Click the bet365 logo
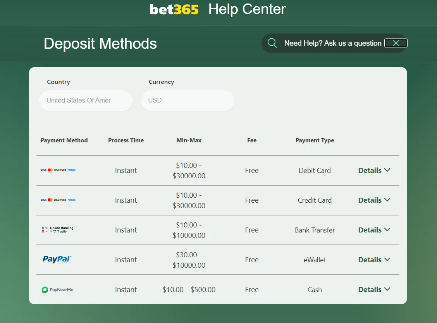This screenshot has width=437, height=323. (x=174, y=9)
